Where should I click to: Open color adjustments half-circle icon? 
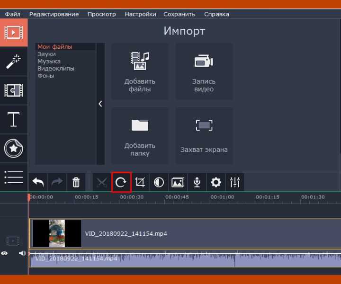(159, 182)
